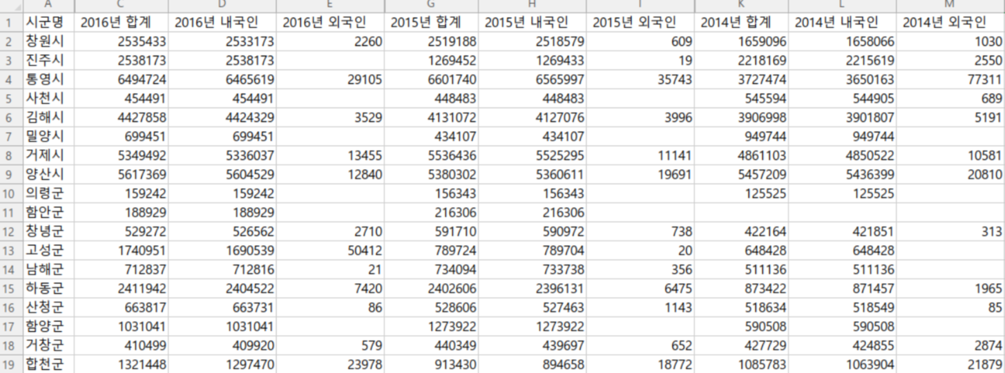Select the 함양군 cell
The height and width of the screenshot is (373, 1005).
point(48,326)
